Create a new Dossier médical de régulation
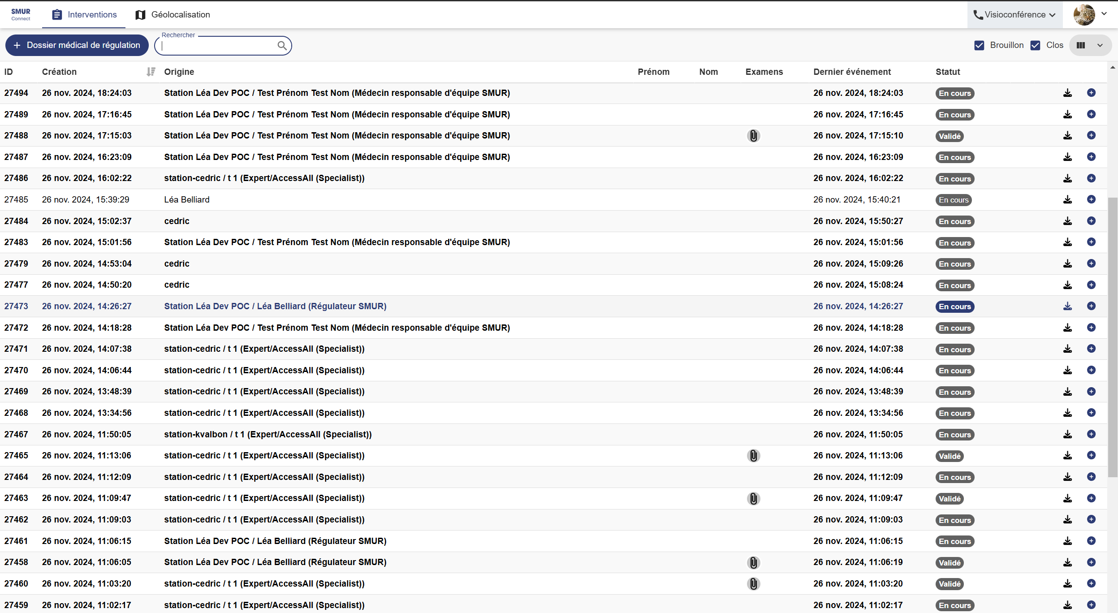The height and width of the screenshot is (613, 1118). coord(77,45)
